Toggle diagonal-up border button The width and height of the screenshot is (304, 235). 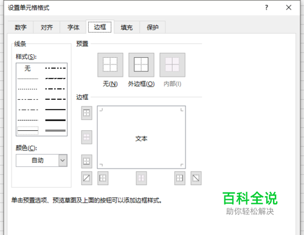tap(87, 178)
